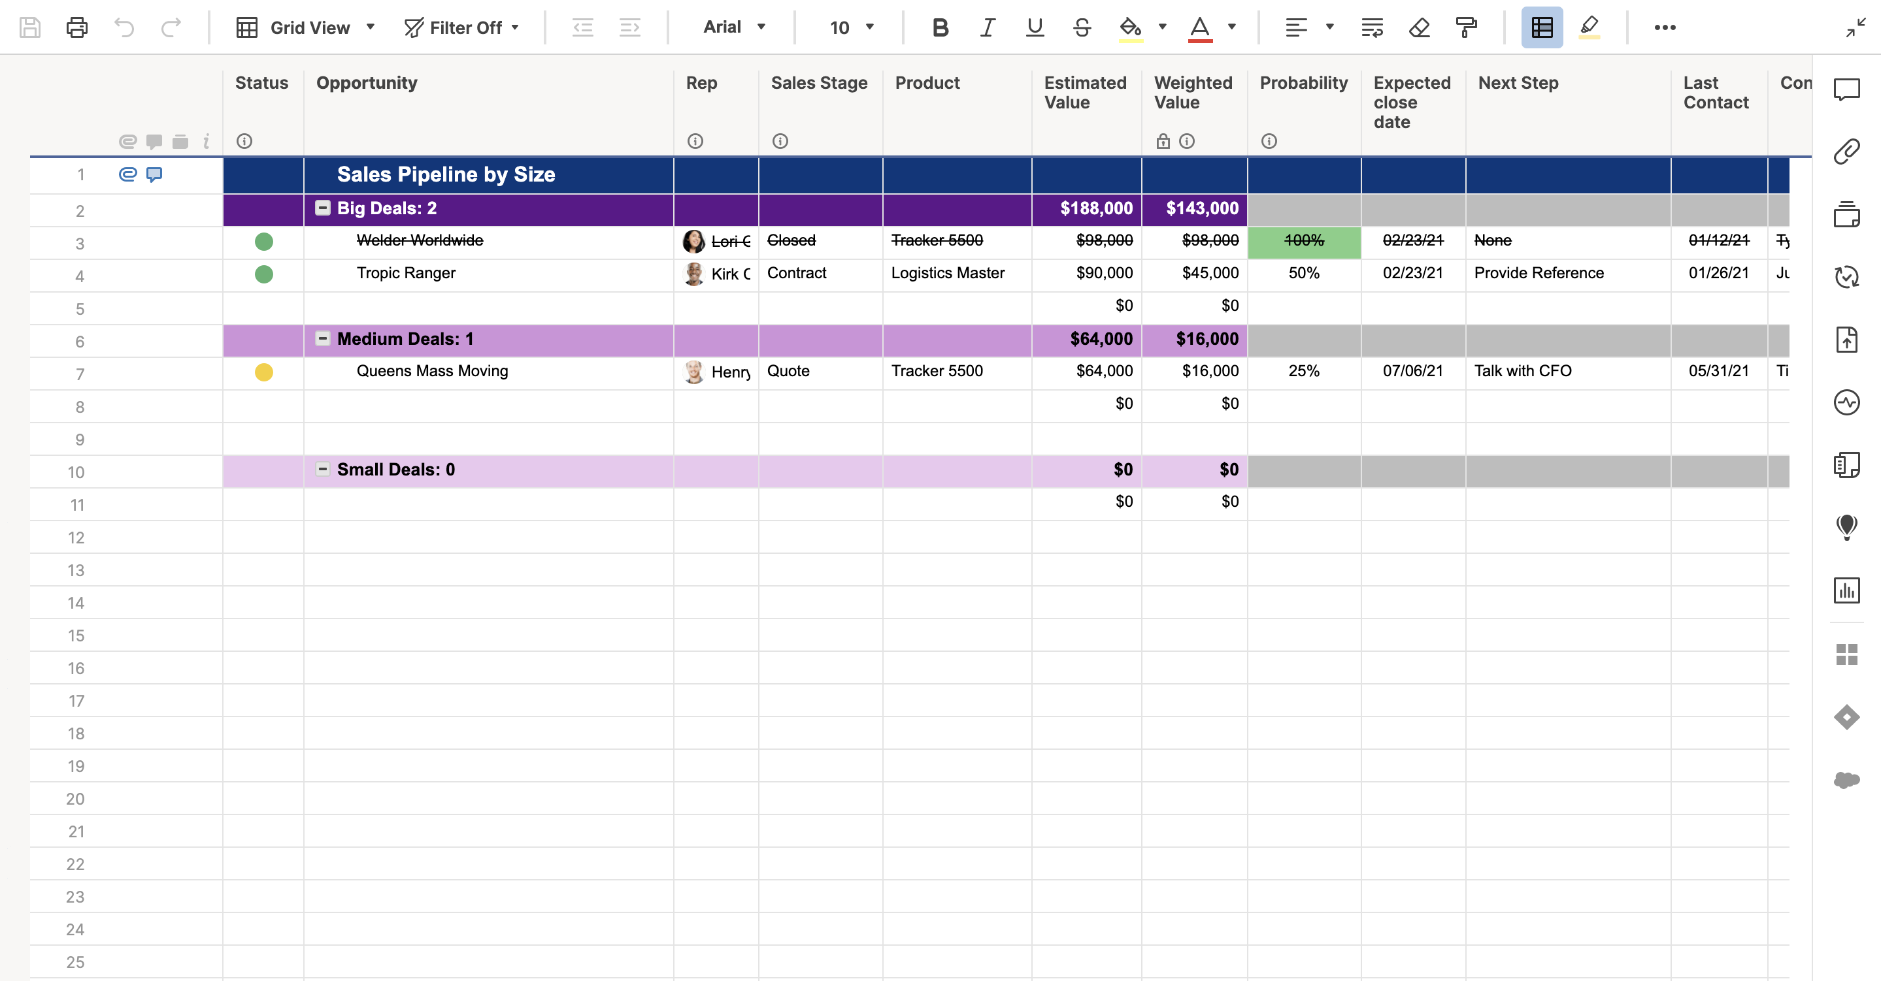The image size is (1881, 981).
Task: Open the Conversations panel icon
Action: (x=1846, y=89)
